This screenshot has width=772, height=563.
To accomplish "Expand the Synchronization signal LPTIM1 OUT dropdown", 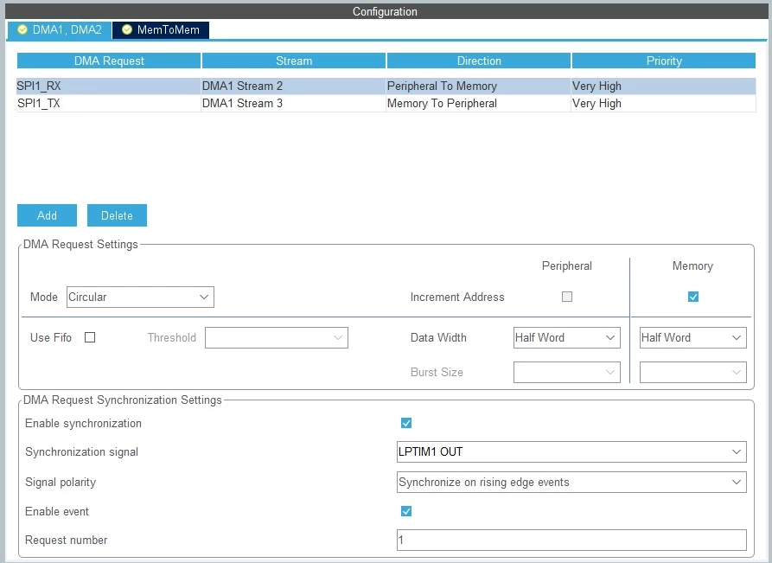I will coord(571,452).
